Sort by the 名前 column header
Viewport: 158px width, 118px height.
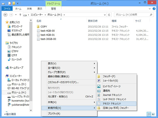point(39,21)
